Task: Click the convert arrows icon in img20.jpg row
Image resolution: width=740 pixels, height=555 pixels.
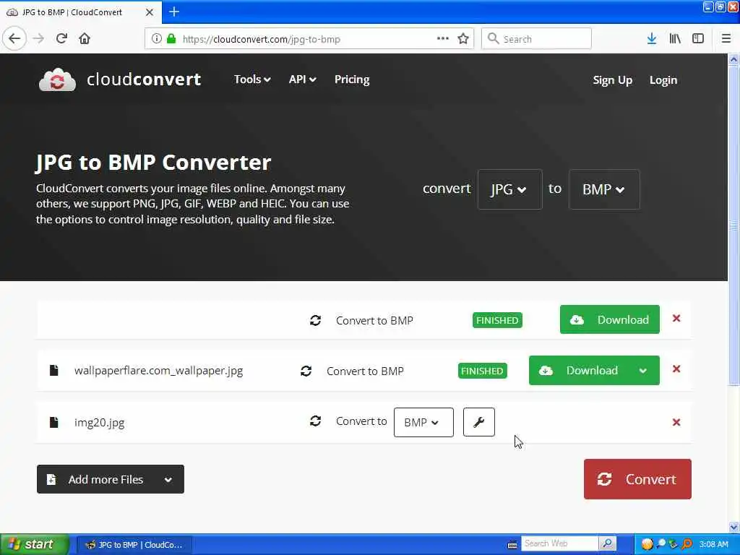Action: pyautogui.click(x=315, y=421)
